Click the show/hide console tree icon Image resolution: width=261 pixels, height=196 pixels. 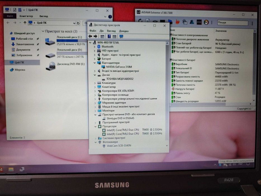(102, 36)
